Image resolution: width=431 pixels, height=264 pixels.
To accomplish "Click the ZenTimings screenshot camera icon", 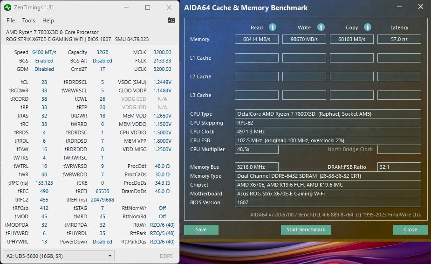I will click(x=171, y=20).
